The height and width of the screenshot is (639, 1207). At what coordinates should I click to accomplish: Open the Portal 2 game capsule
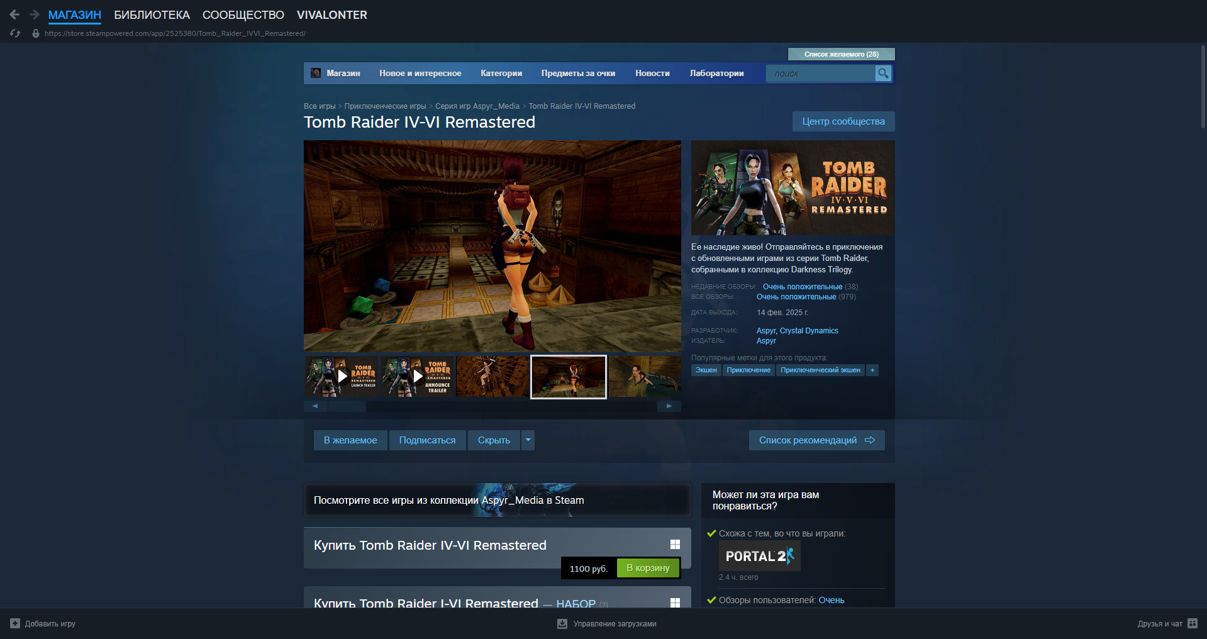click(760, 556)
